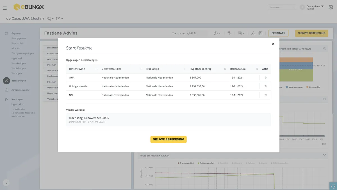Sort the table by Rekendatum
Viewport: 337px width, 190px height.
[x=257, y=69]
